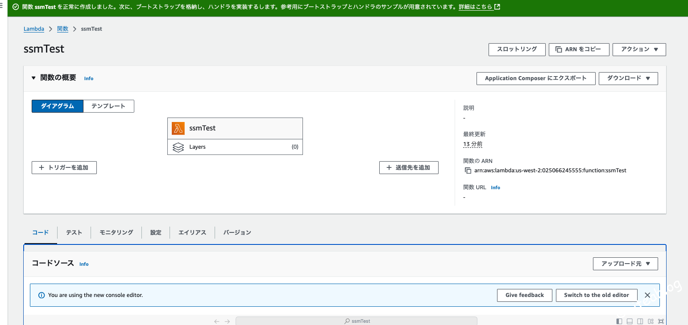This screenshot has height=325, width=688.
Task: Switch to the バージョン tab
Action: pyautogui.click(x=237, y=232)
